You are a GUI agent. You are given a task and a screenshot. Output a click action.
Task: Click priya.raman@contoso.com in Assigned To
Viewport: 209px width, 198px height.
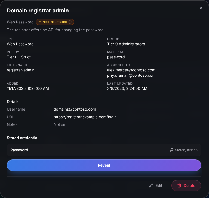pyautogui.click(x=131, y=75)
